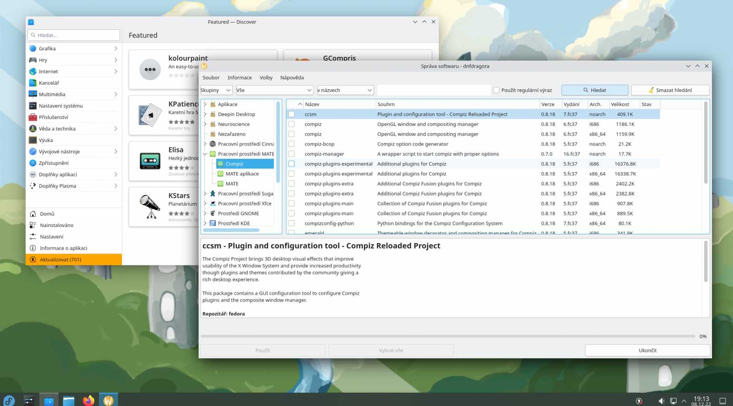Viewport: 733px width, 406px height.
Task: Open Discover shopping bag icon on taskbar
Action: [x=49, y=401]
